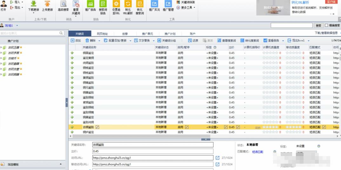Click the 添加 button in keyword toolbar
341x170 pixels.
coord(76,41)
